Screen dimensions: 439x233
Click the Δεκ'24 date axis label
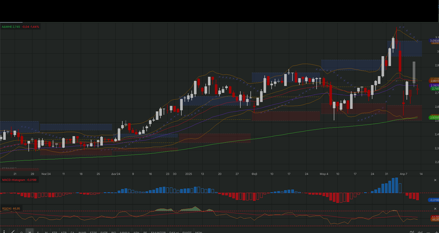coord(116,174)
